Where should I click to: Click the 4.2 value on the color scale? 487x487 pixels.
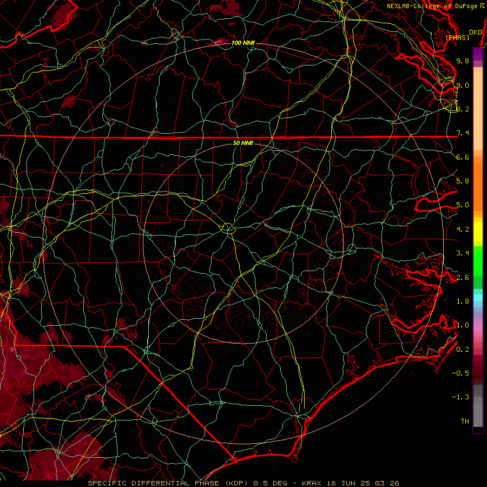pyautogui.click(x=463, y=229)
